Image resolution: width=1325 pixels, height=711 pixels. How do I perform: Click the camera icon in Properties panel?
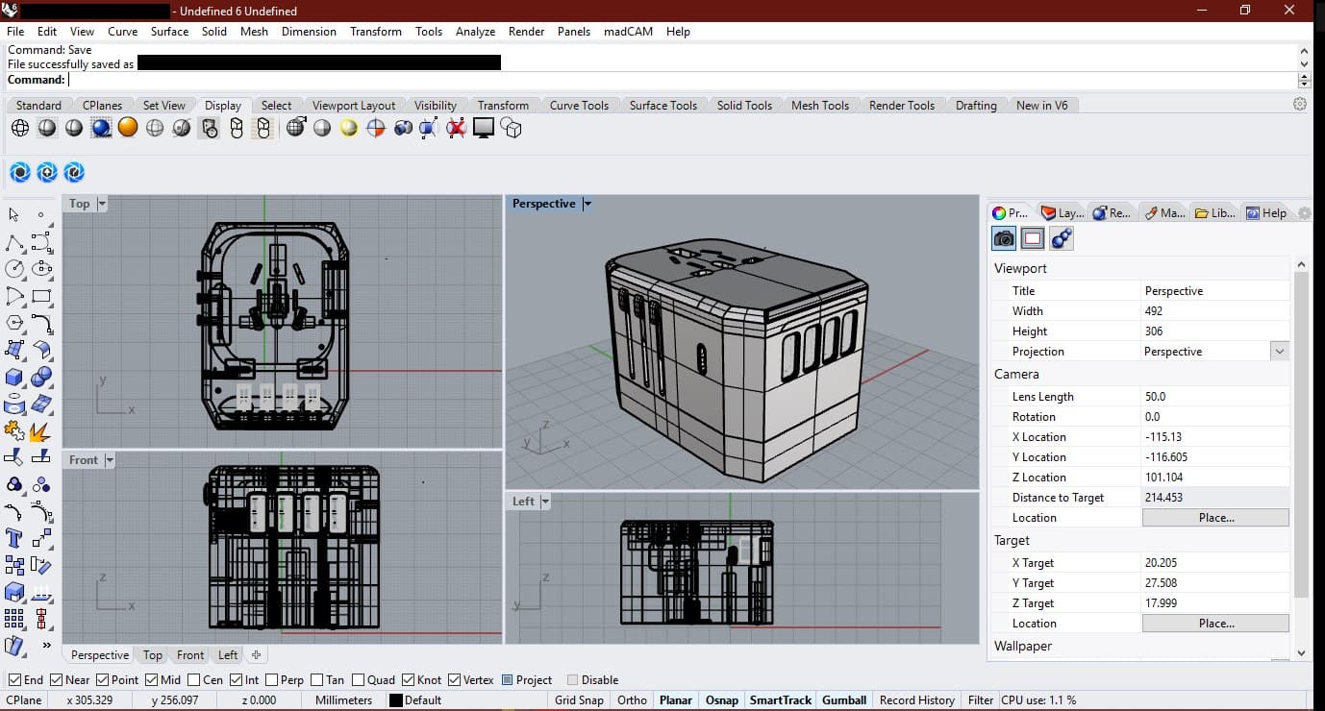(x=1004, y=238)
